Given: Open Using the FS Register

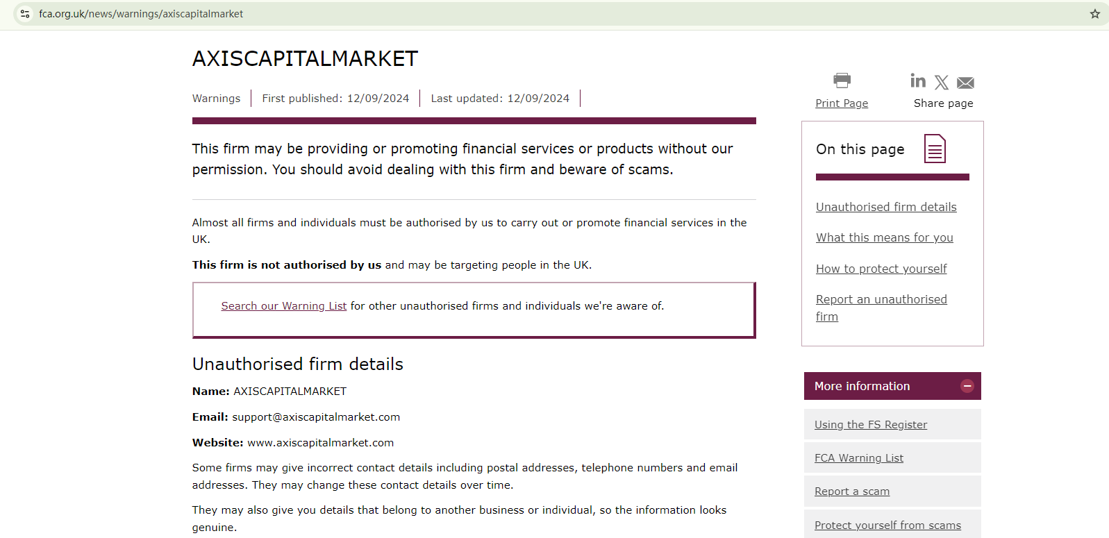Looking at the screenshot, I should coord(870,425).
